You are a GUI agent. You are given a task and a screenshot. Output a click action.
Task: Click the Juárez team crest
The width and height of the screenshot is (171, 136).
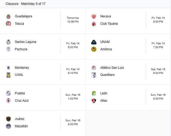[8, 119]
